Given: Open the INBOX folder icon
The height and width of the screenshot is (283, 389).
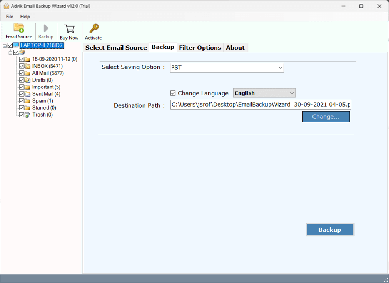Looking at the screenshot, I should (x=28, y=66).
